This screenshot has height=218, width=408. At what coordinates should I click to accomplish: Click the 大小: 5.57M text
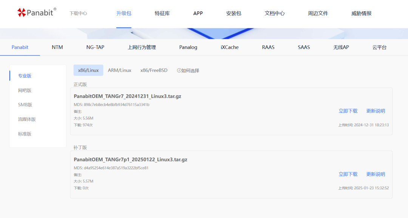[83, 181]
